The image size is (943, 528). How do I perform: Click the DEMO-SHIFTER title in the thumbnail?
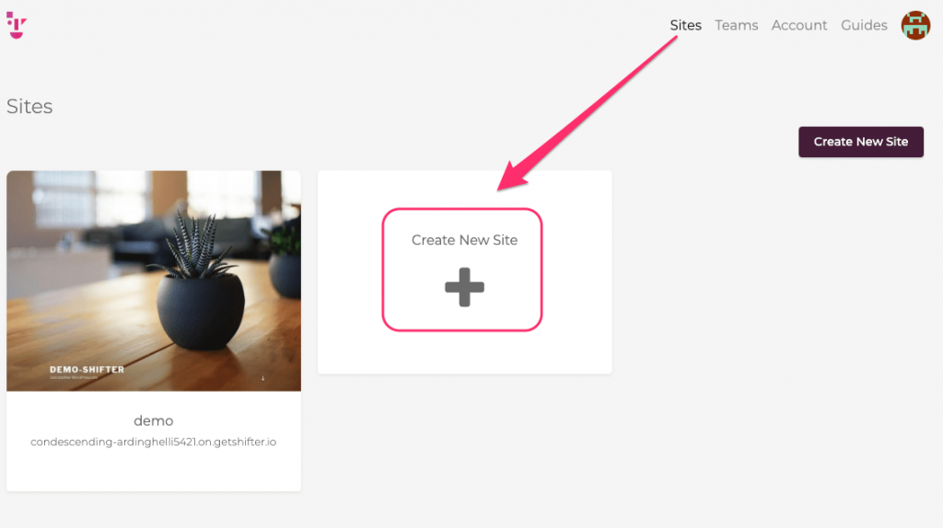[x=87, y=370]
